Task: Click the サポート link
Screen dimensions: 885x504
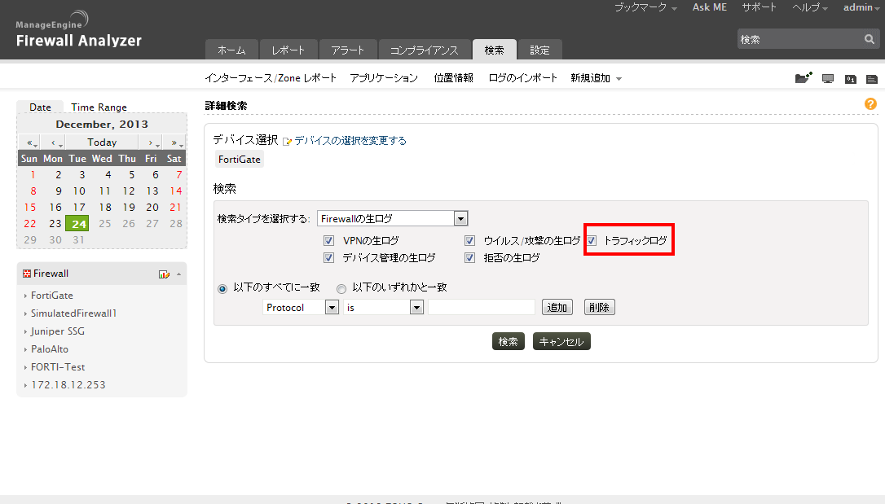Action: tap(760, 7)
